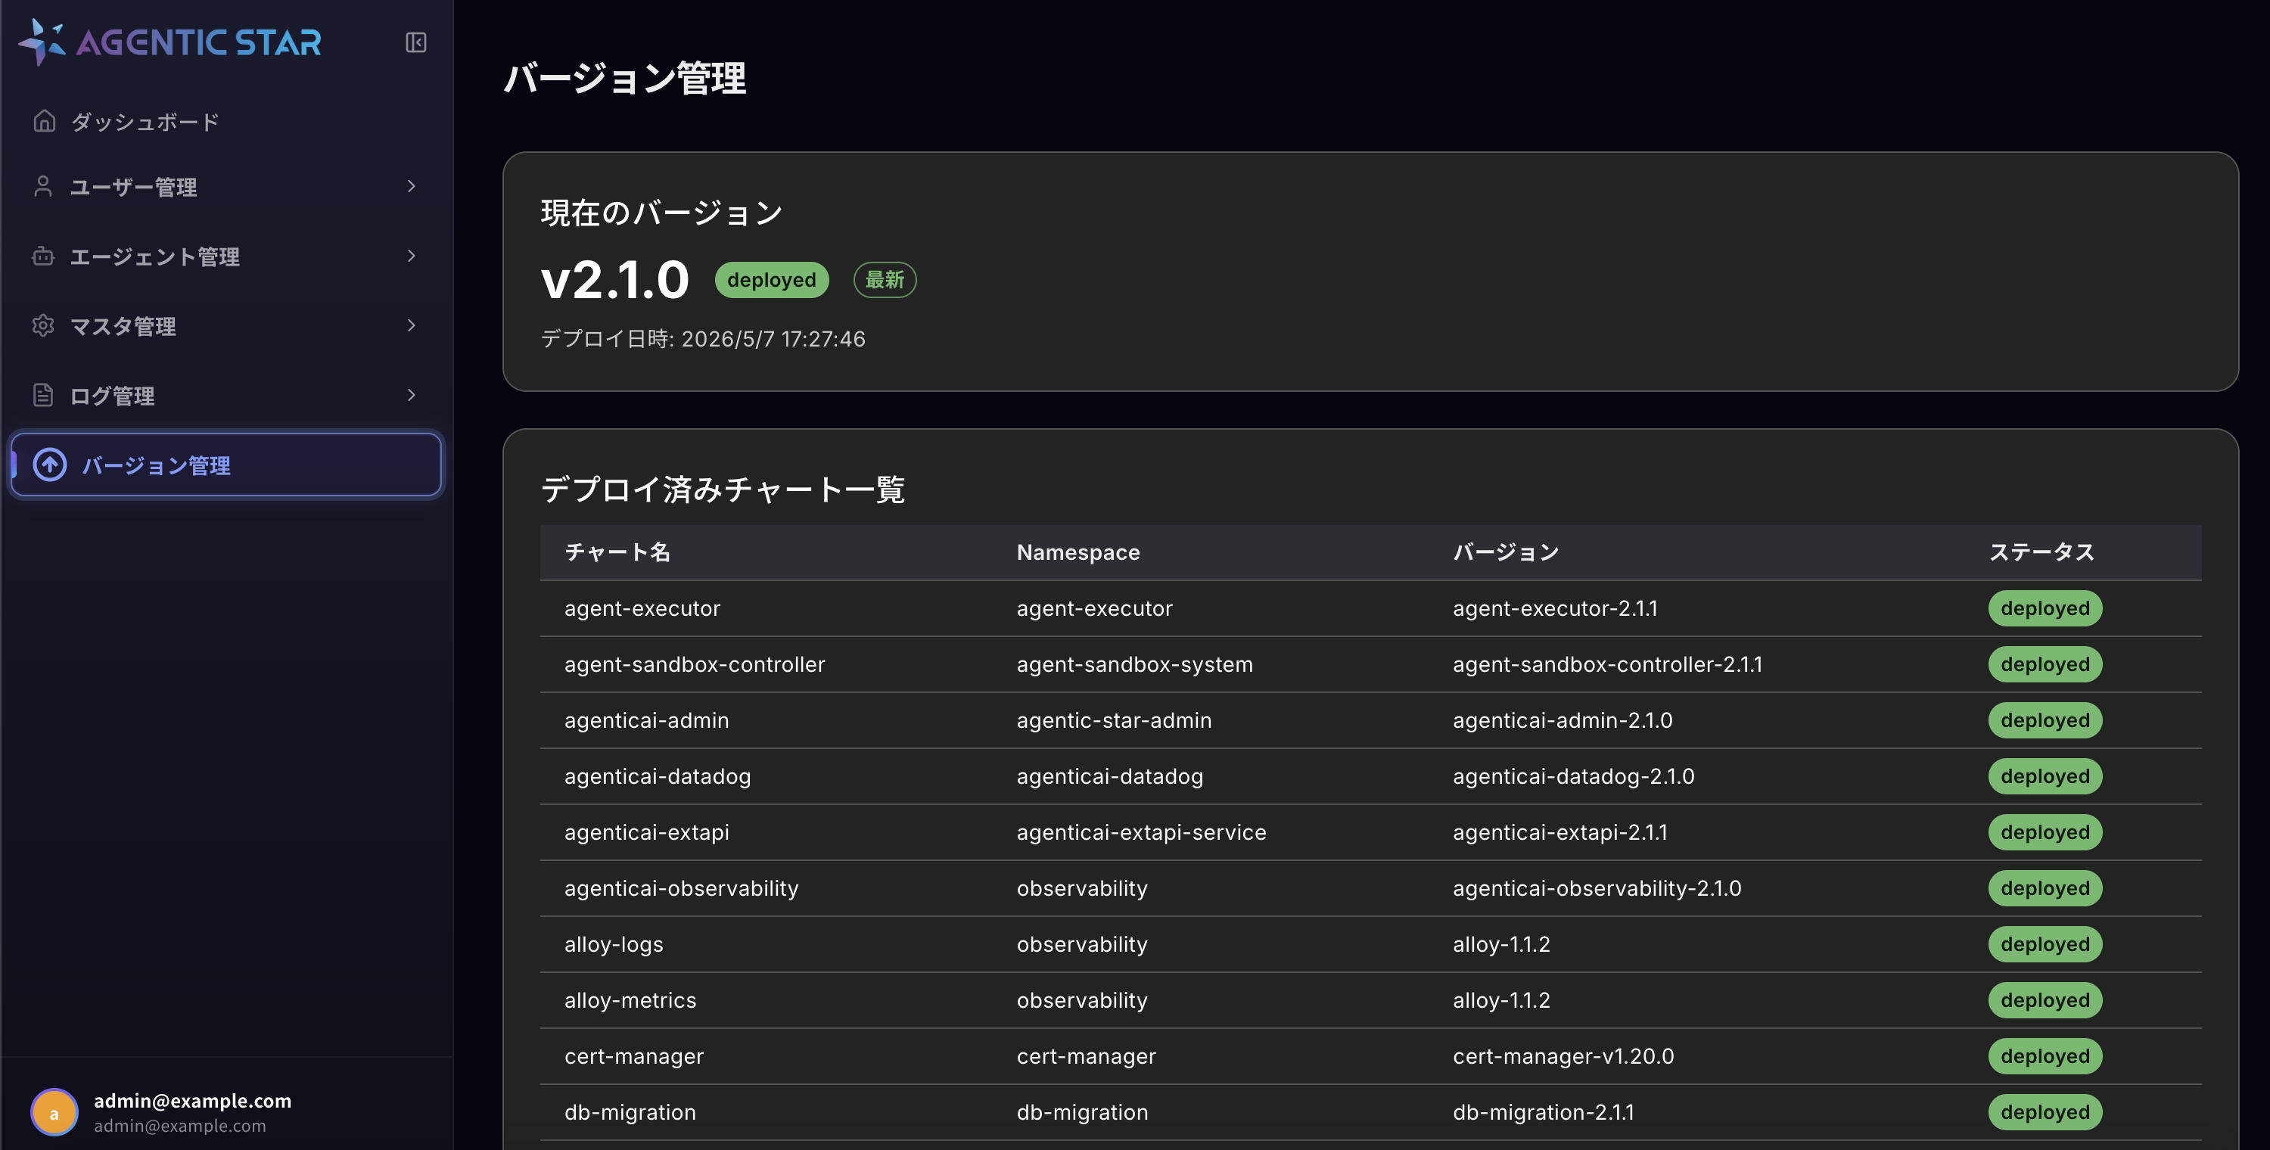Click the alloy-1.1.2 version in alloy-logs row

tap(1500, 943)
